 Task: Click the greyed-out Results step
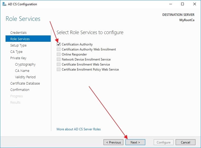pos(15,102)
